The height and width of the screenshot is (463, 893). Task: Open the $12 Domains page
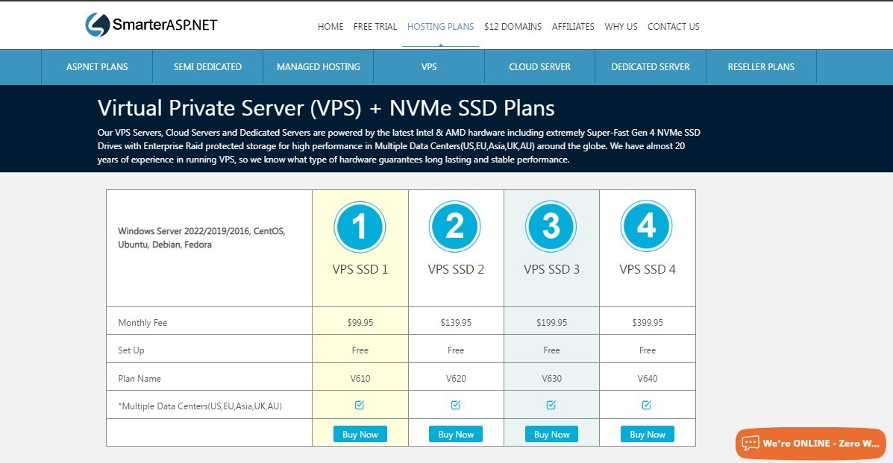coord(513,27)
